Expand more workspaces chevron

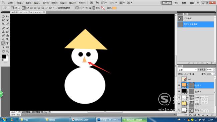point(198,3)
